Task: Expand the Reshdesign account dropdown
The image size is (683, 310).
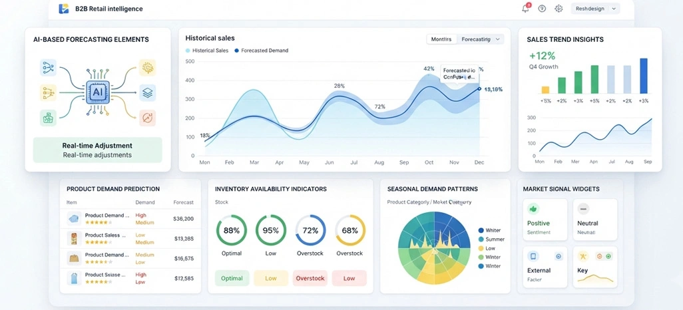Action: click(x=595, y=8)
